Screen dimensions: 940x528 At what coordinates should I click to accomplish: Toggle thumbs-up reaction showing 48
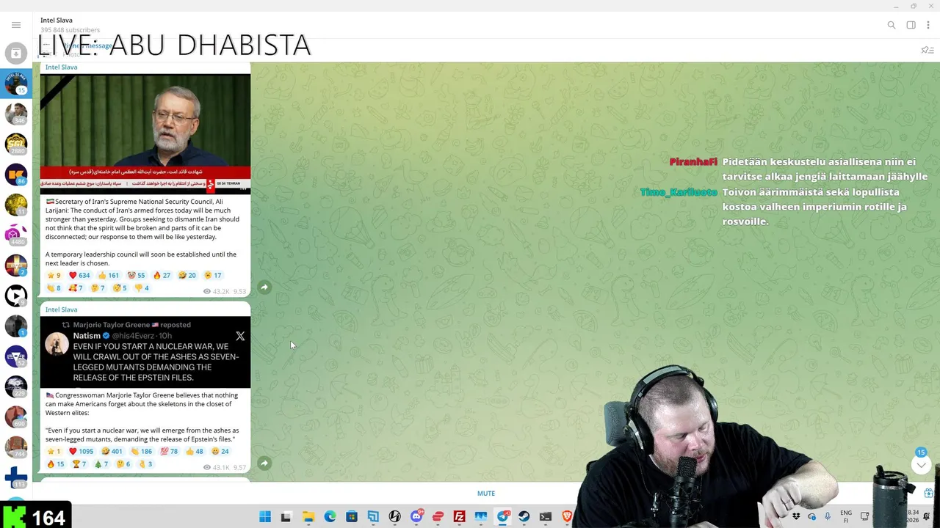pos(195,452)
